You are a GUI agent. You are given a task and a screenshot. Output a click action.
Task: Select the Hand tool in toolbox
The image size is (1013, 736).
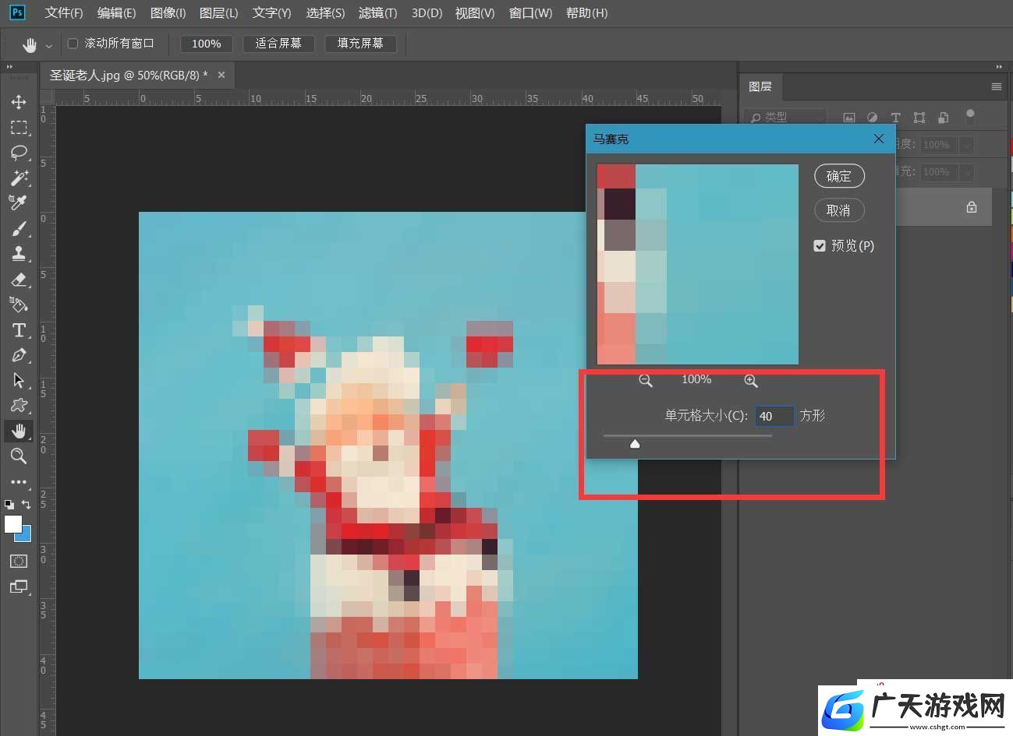tap(19, 431)
